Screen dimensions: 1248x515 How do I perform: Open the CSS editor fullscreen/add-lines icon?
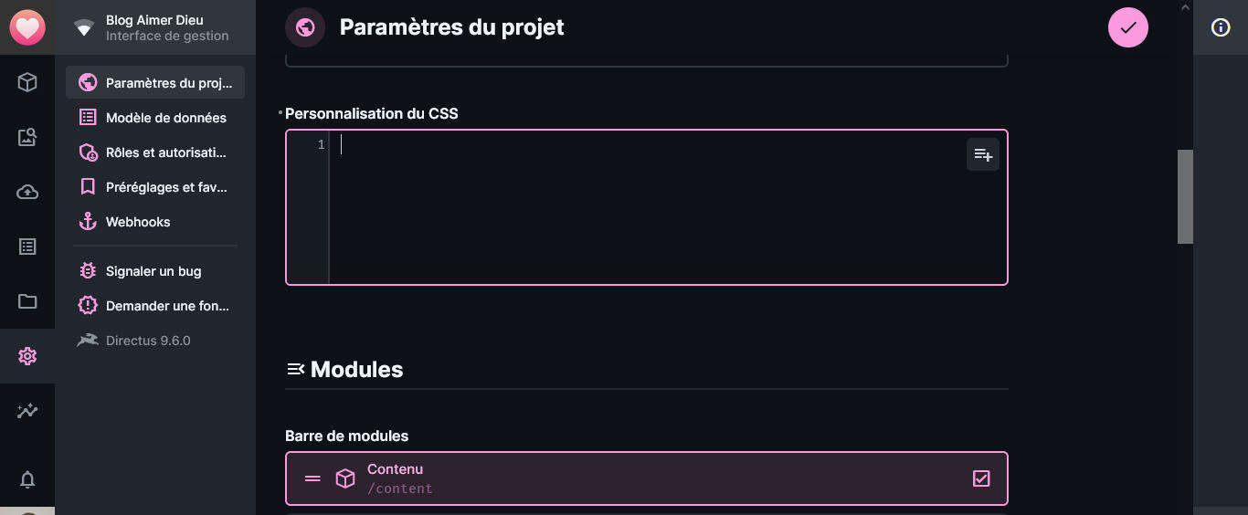(983, 154)
